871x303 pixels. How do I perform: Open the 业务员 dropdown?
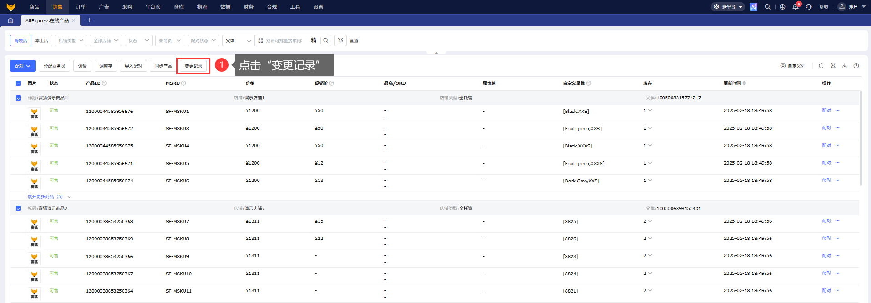(170, 40)
